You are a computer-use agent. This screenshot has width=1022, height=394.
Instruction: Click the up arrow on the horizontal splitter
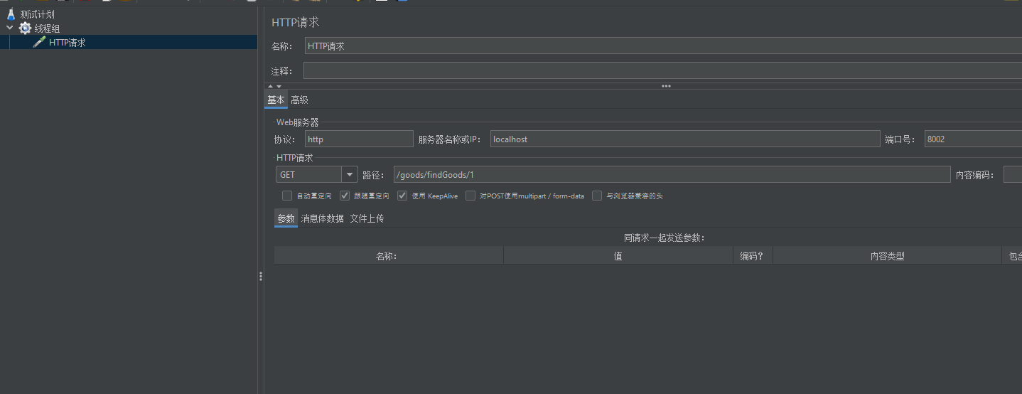[270, 86]
